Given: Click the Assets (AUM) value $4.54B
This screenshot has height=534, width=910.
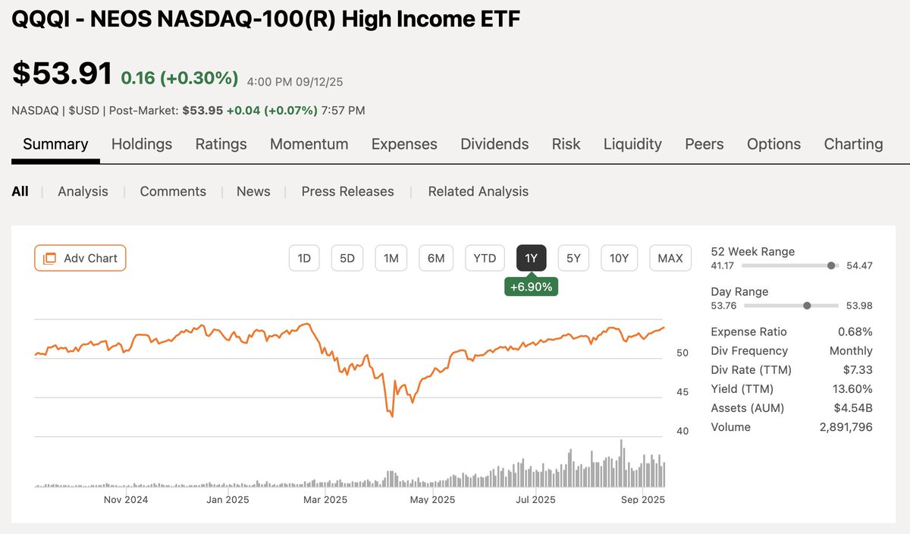Looking at the screenshot, I should coord(853,407).
